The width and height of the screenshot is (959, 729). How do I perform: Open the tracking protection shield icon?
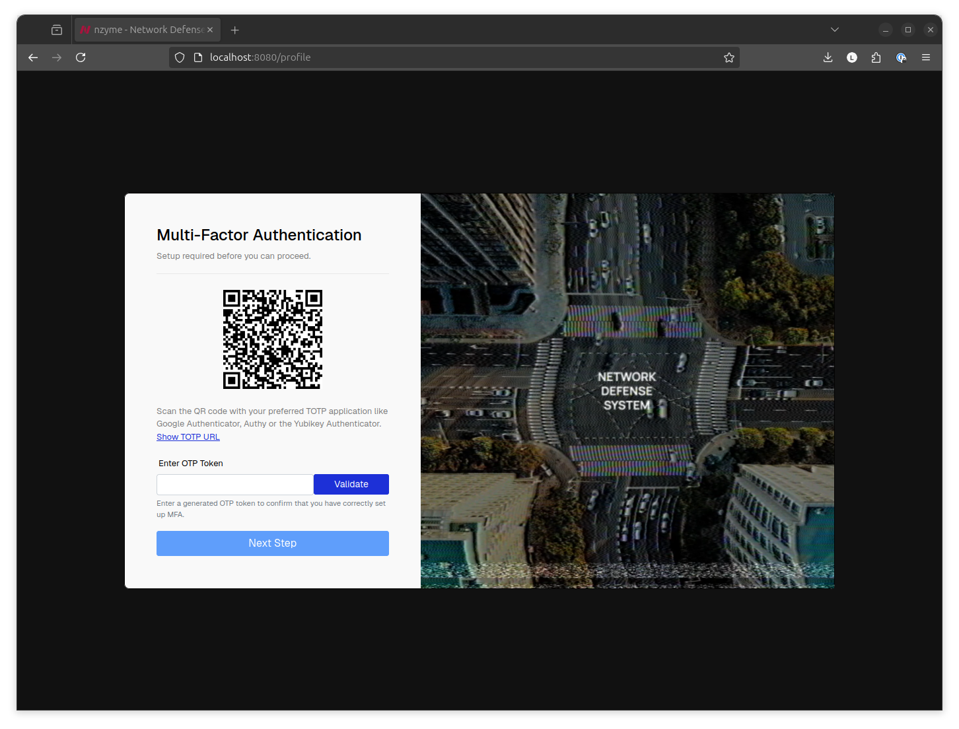(180, 57)
